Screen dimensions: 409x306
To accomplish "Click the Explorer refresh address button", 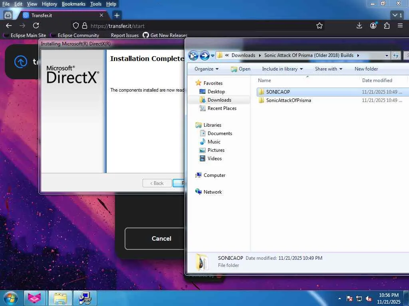I will (396, 55).
